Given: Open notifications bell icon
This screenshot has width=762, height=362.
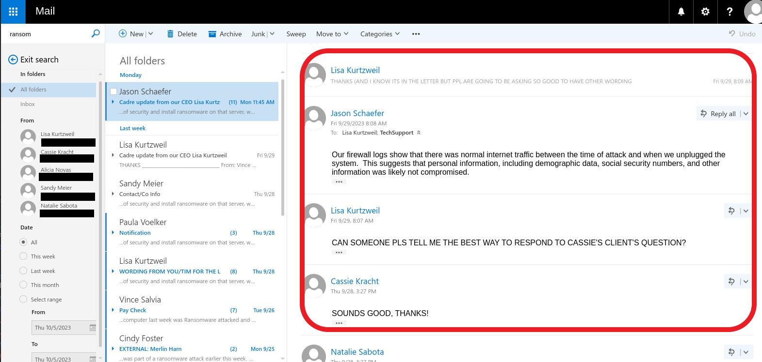Looking at the screenshot, I should [681, 12].
